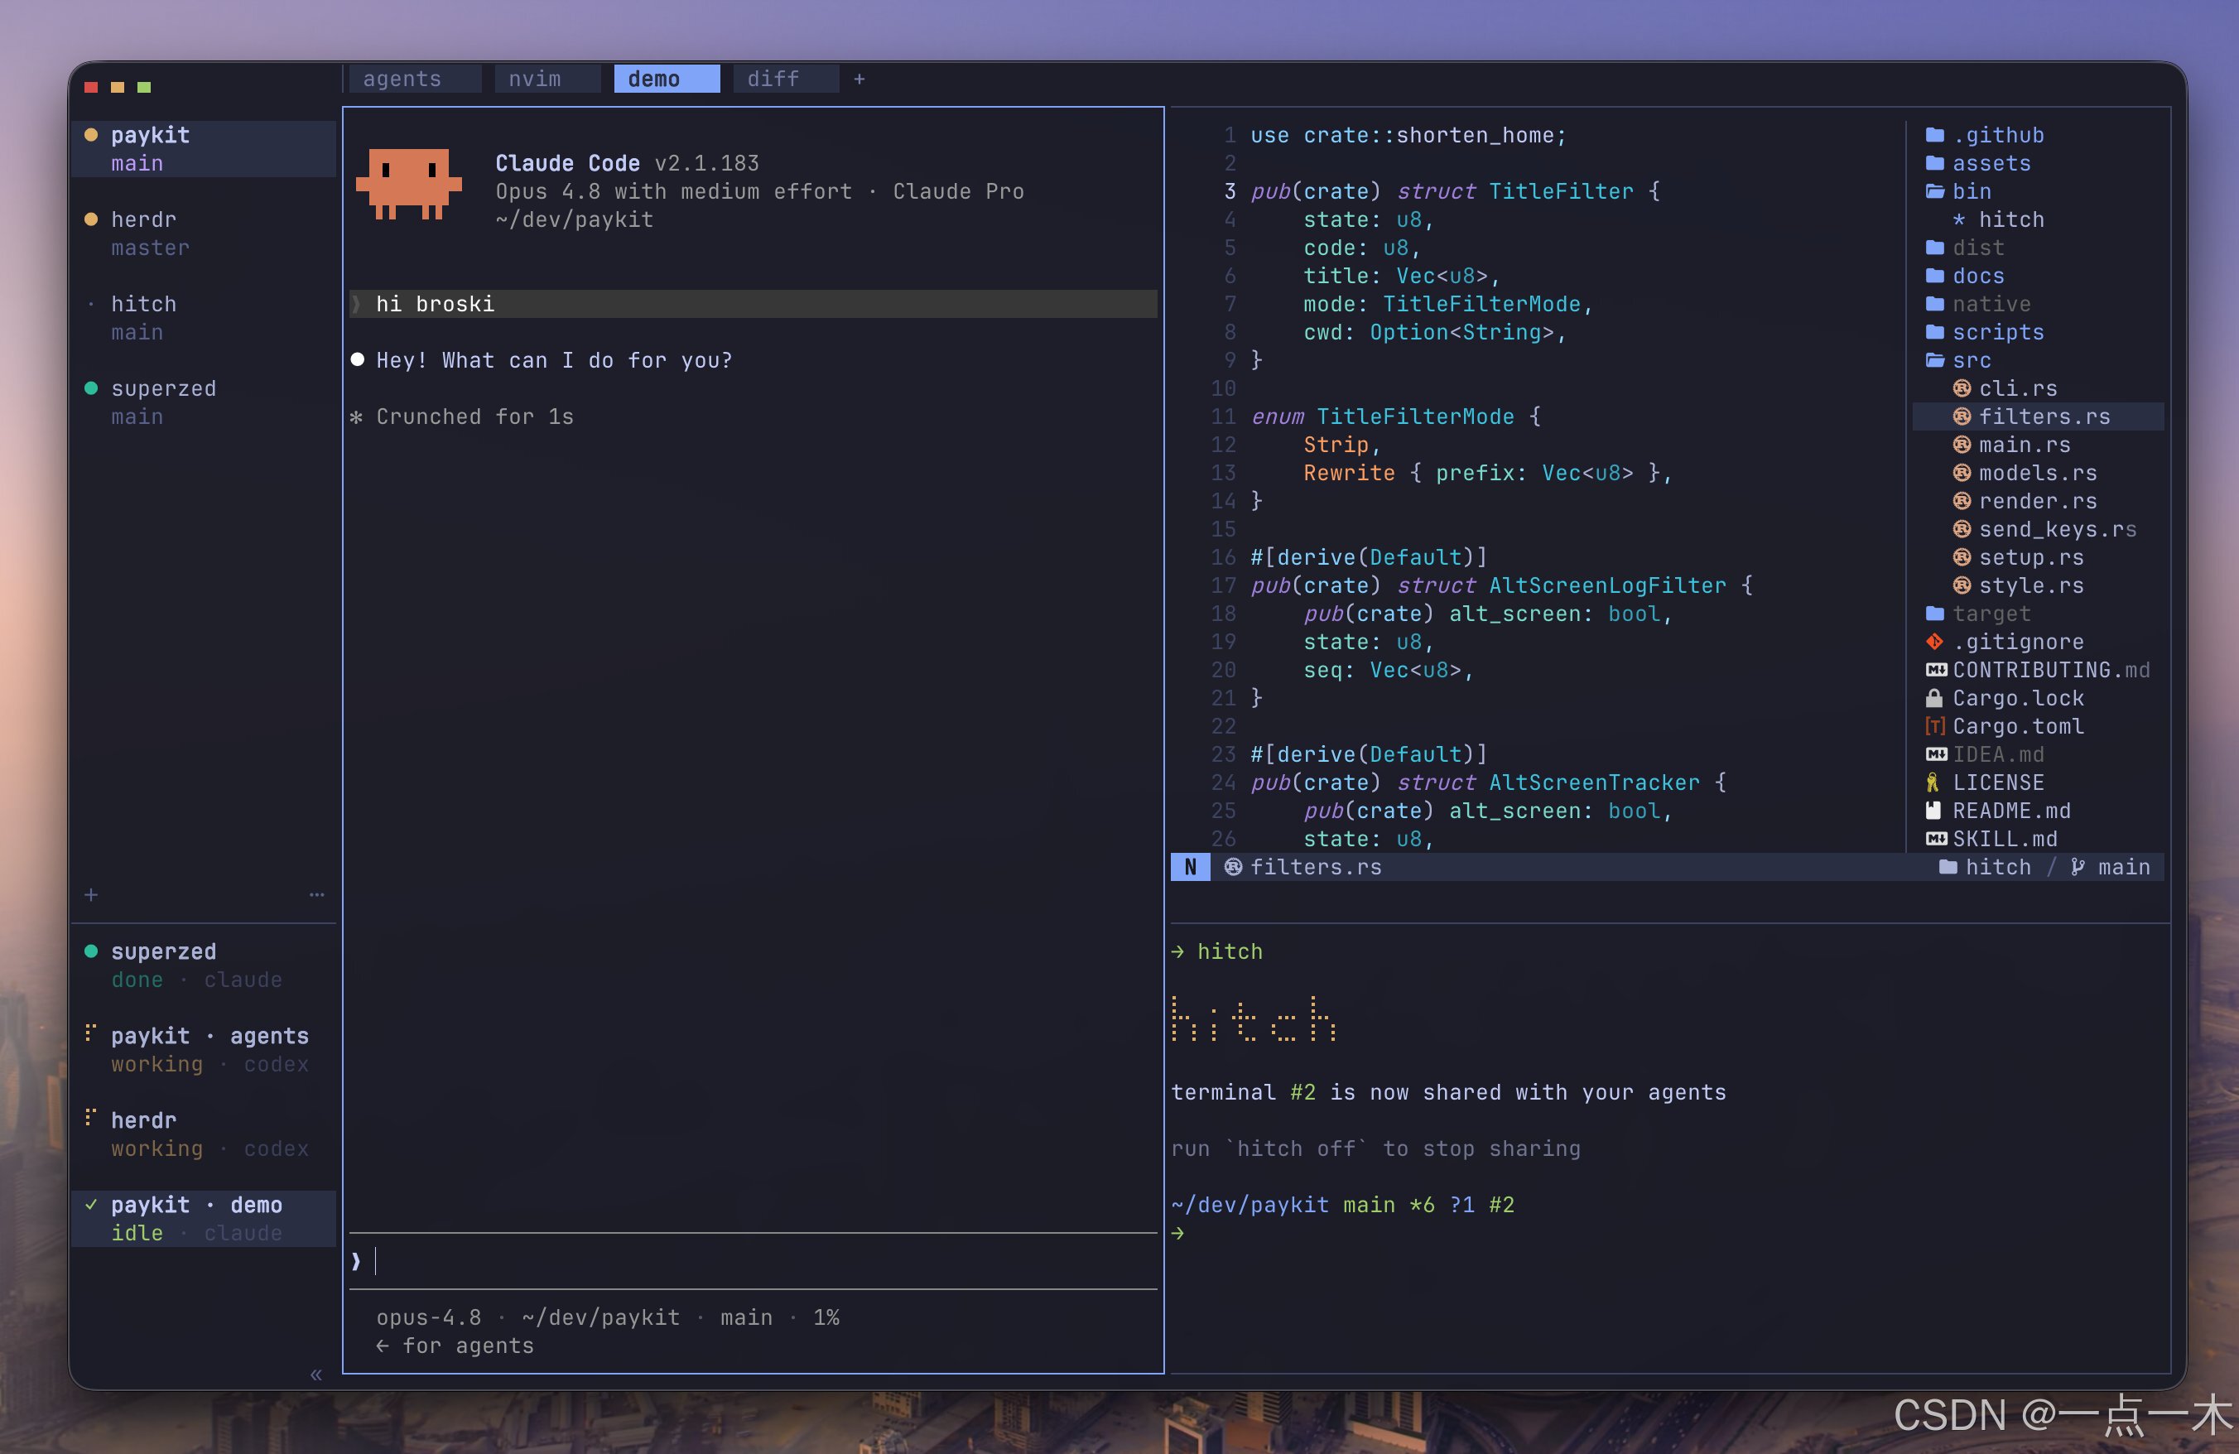This screenshot has height=1454, width=2239.
Task: Click the TOML icon of Cargo.toml
Action: (x=1935, y=727)
